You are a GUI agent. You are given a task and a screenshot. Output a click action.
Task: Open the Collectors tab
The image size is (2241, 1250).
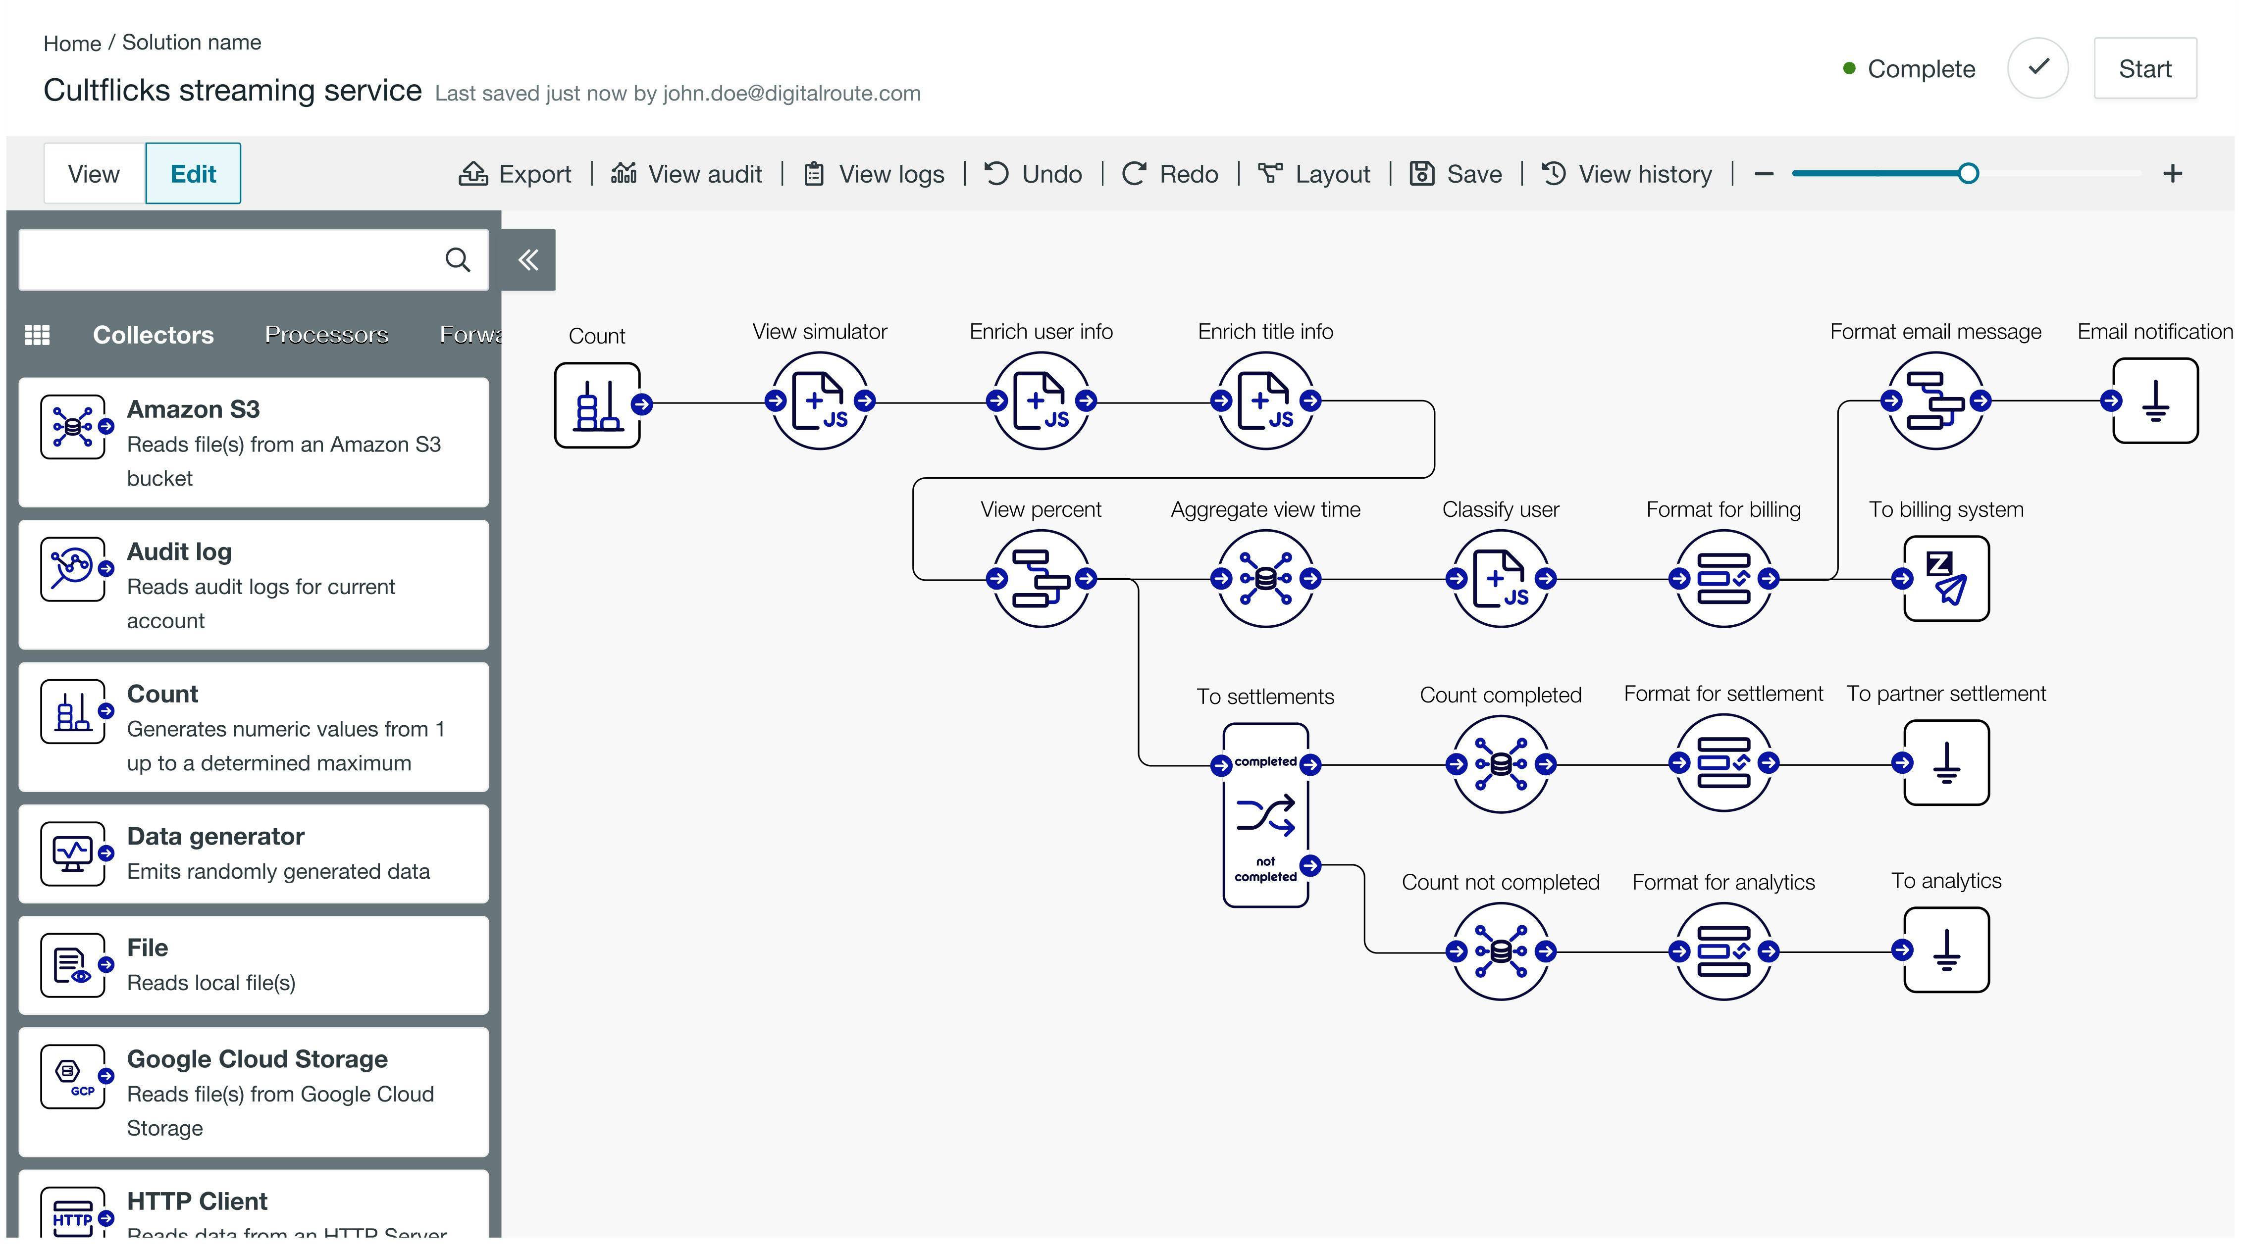(153, 335)
